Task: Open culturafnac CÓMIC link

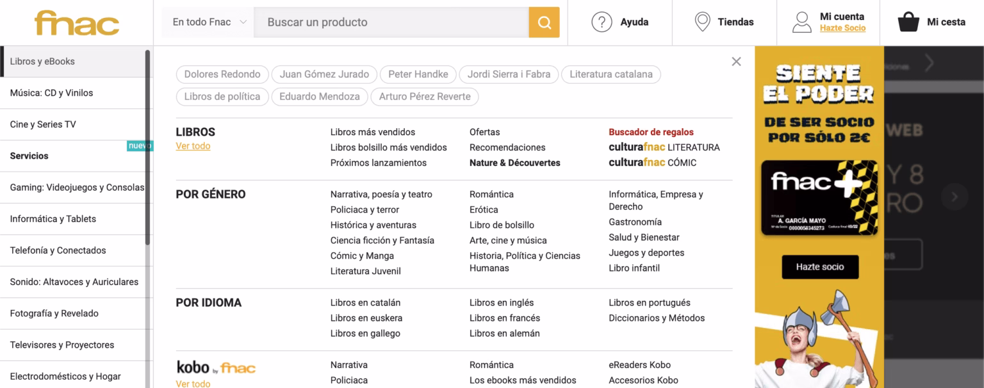Action: point(652,163)
